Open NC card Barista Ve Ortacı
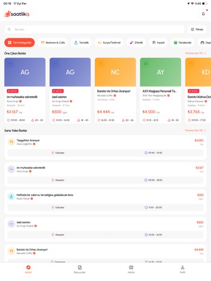Image resolution: width=211 pixels, height=281 pixels. click(x=115, y=91)
